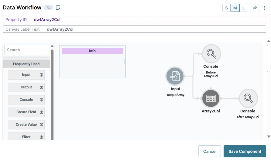This screenshot has height=161, width=271.
Task: Click the 'After Array2Col' label text
Action: tap(248, 117)
